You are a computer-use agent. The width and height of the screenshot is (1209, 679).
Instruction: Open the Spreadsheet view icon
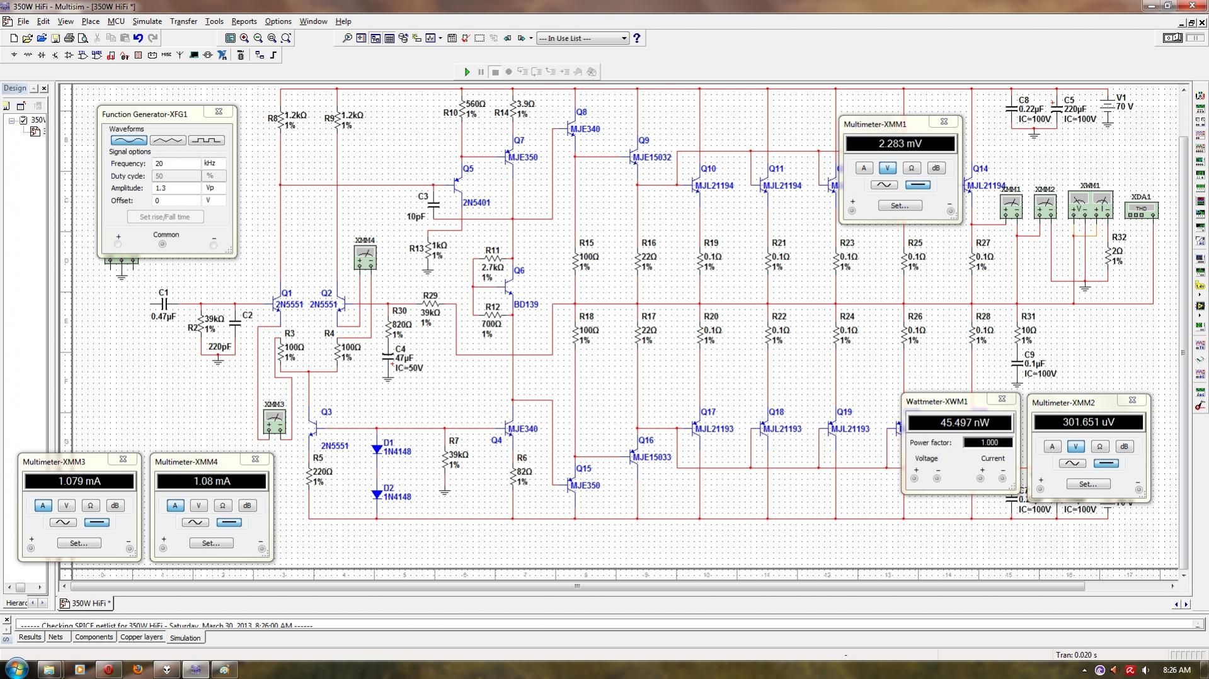(x=389, y=38)
